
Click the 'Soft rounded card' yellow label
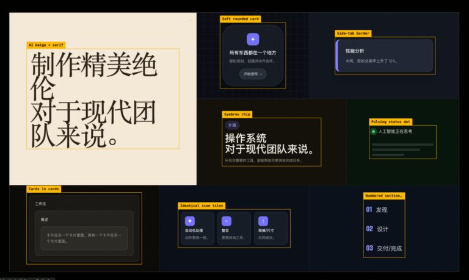tap(241, 19)
